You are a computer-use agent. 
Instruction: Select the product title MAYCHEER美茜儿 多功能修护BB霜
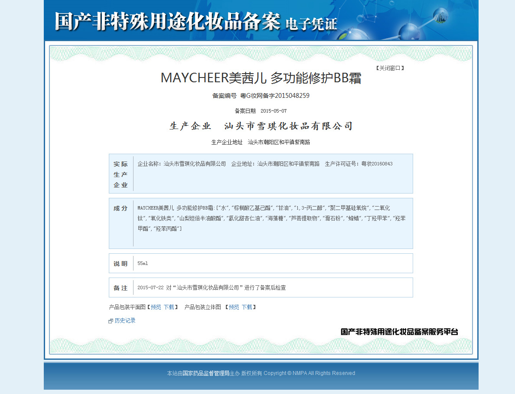[x=261, y=78]
